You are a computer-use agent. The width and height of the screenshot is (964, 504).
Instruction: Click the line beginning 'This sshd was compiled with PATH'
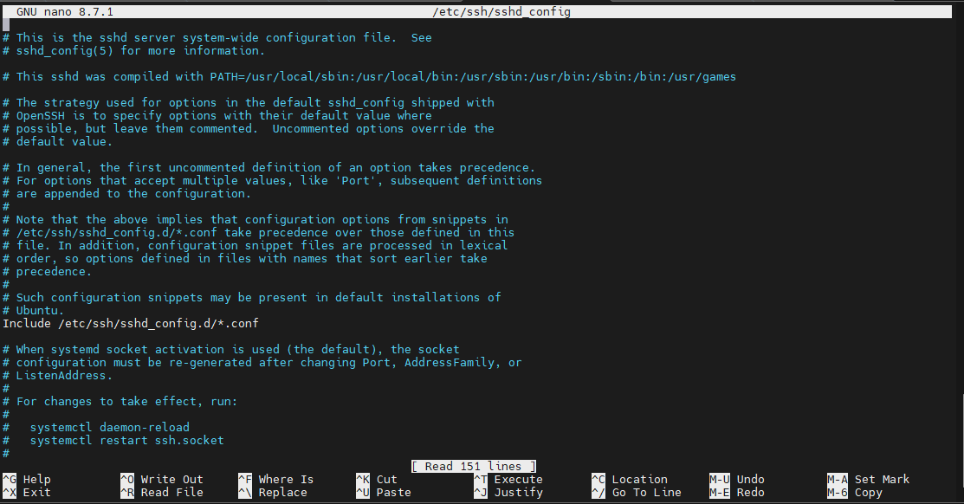tap(369, 77)
